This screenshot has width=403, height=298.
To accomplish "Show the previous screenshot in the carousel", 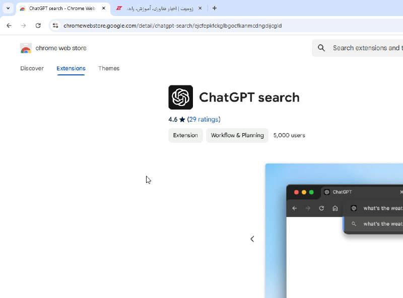I will coord(252,239).
